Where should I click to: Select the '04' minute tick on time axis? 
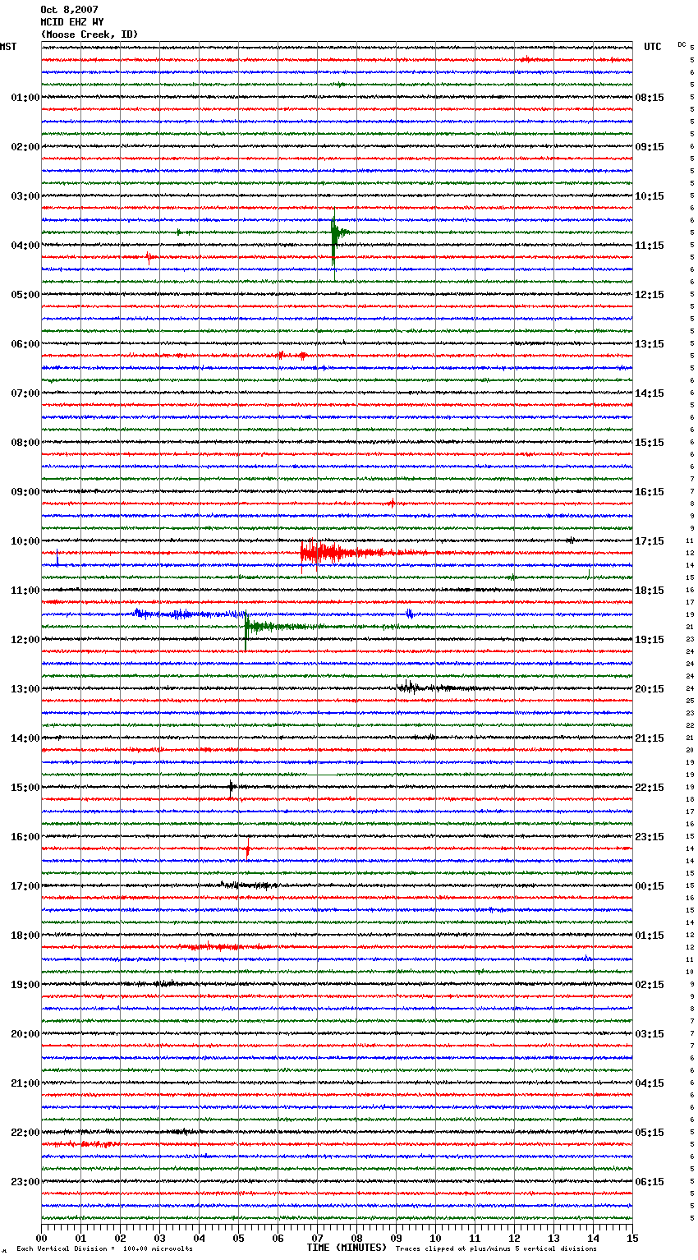pyautogui.click(x=199, y=1238)
